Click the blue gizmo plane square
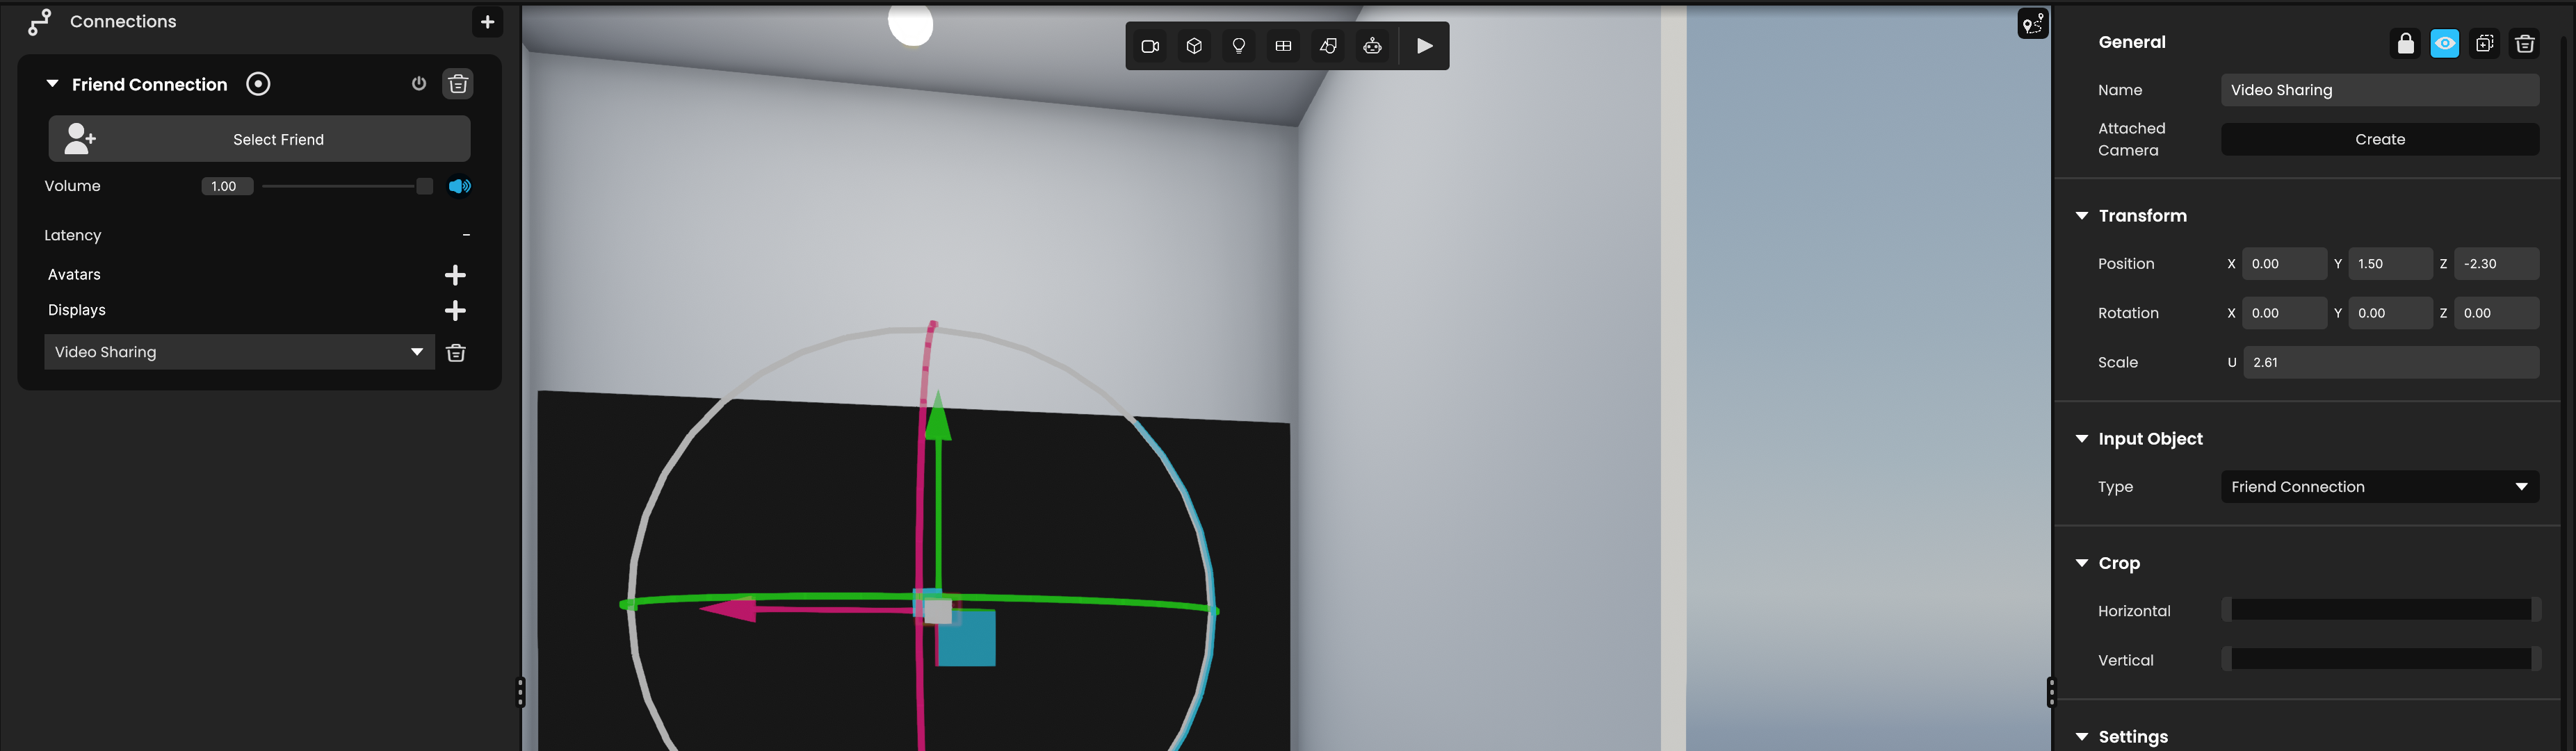The height and width of the screenshot is (751, 2576). click(966, 637)
